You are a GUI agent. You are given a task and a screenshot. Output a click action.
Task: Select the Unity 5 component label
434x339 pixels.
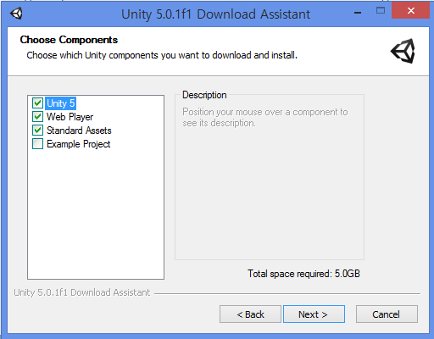[60, 103]
